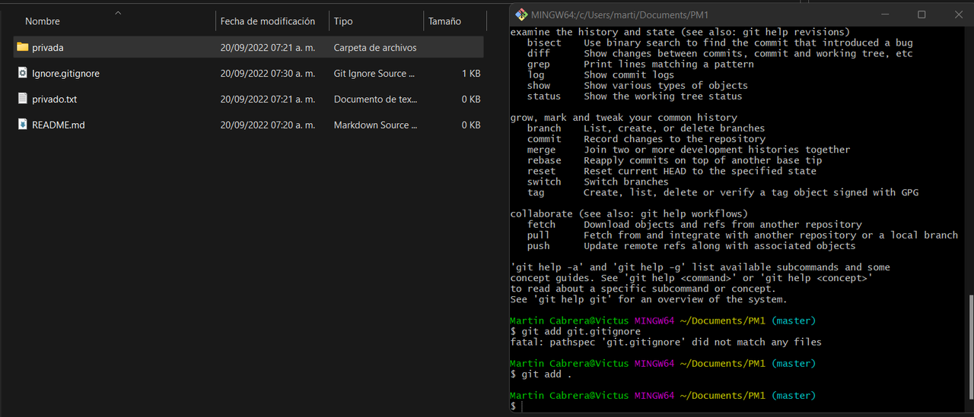Click the 'push' command in terminal
Image resolution: width=974 pixels, height=417 pixels.
[539, 246]
